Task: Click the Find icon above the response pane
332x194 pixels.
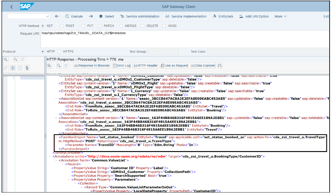Action: tap(49, 65)
